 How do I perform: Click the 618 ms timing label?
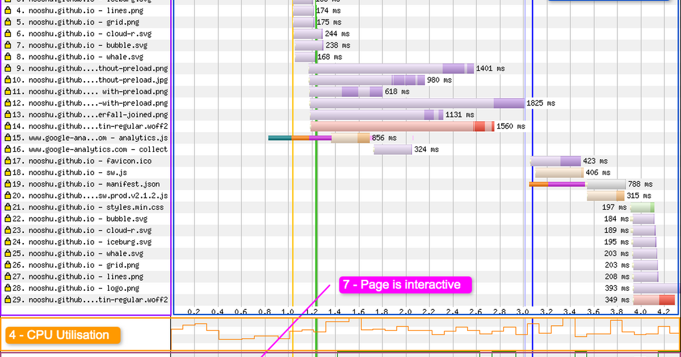(397, 91)
